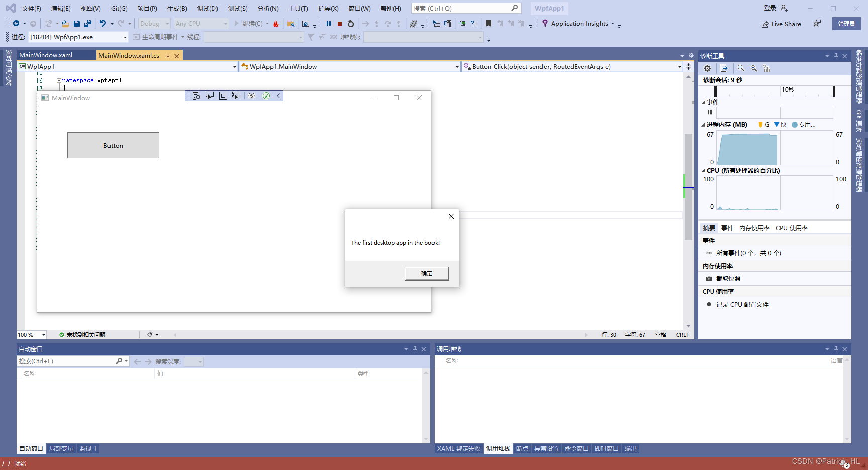Navigate backward in the toolbar
This screenshot has height=470, width=868.
16,24
